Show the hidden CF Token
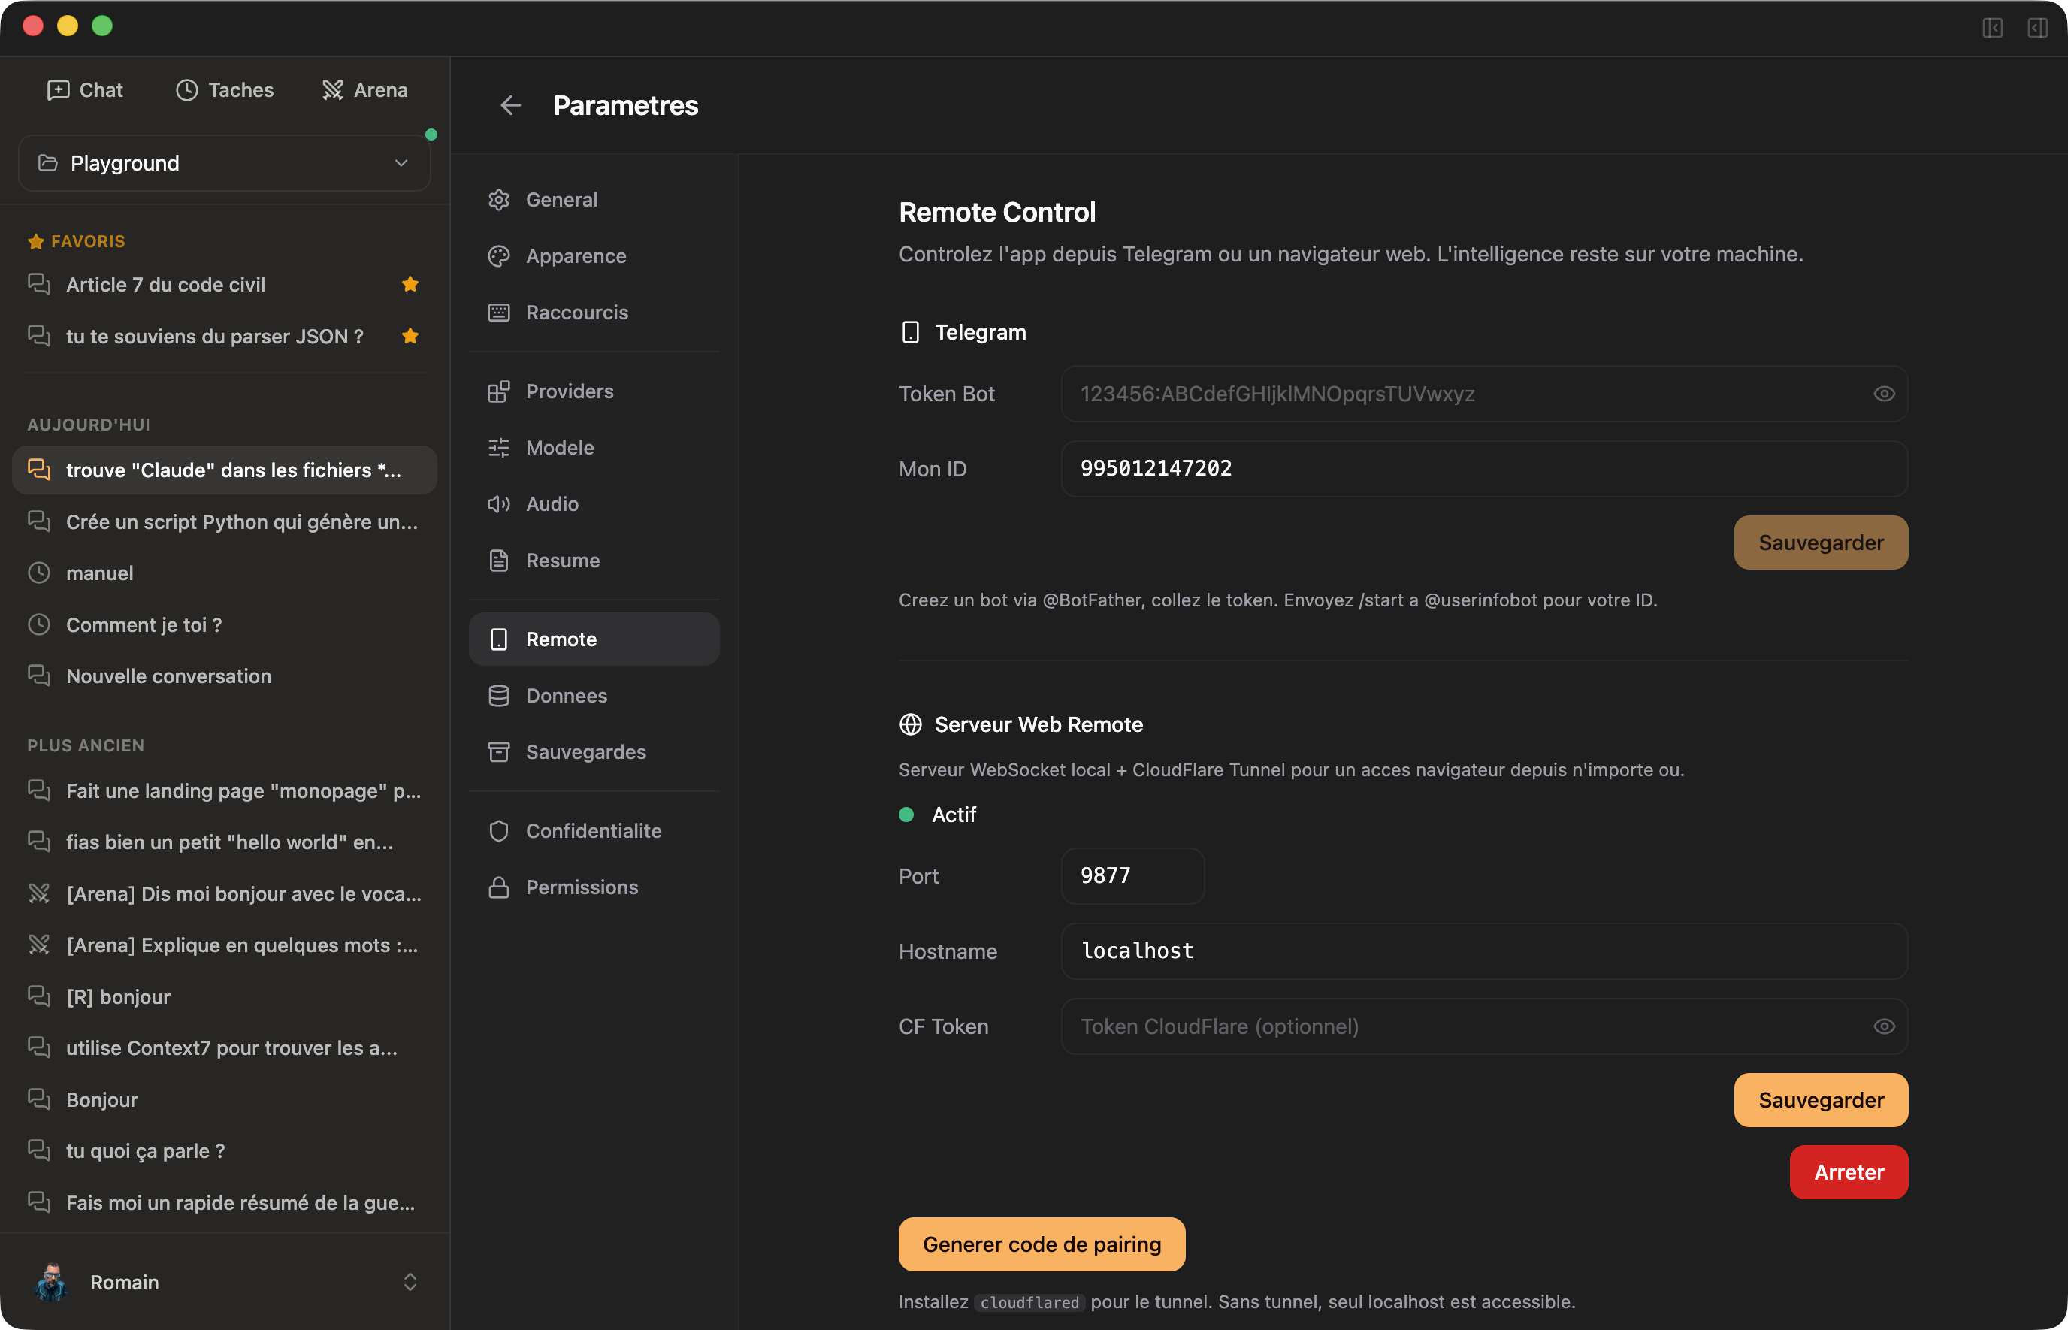This screenshot has width=2068, height=1330. click(x=1884, y=1026)
